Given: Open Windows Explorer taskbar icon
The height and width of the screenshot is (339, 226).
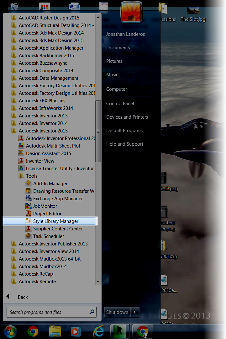Looking at the screenshot, I should pos(55,331).
